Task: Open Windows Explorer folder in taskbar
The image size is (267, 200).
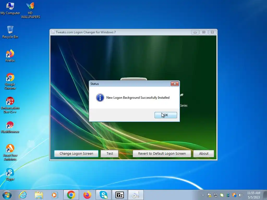Action: click(x=39, y=195)
